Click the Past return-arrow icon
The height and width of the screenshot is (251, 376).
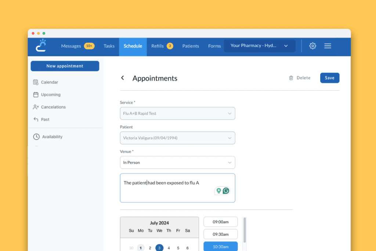[x=36, y=119]
